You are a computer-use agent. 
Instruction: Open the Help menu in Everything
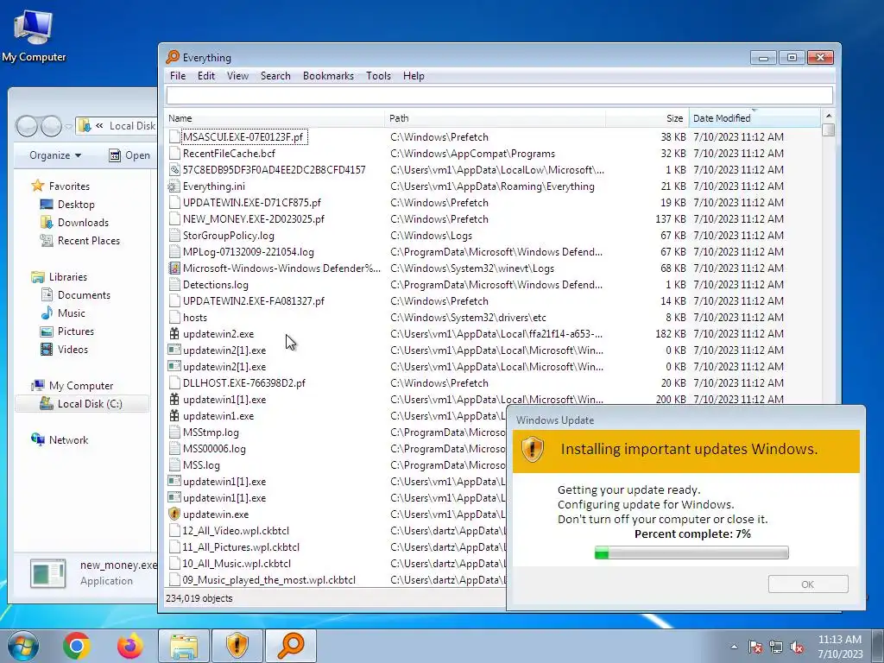[414, 76]
